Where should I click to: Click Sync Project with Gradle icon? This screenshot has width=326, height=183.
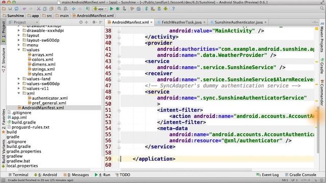click(146, 9)
